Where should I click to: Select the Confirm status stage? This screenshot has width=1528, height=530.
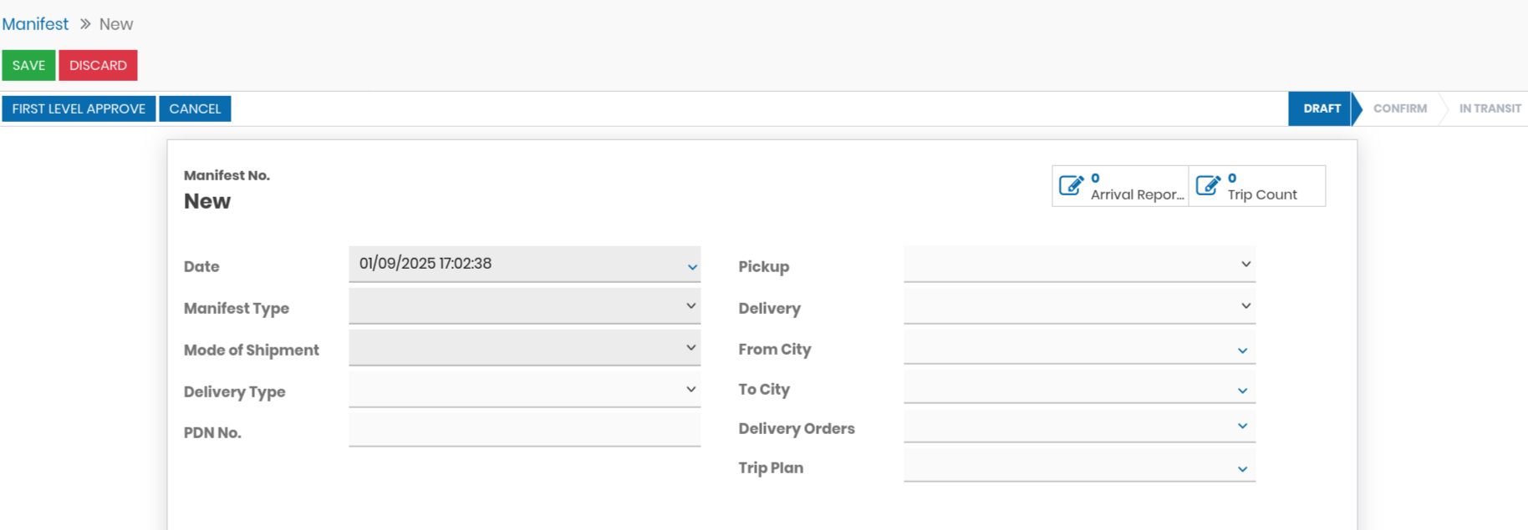[1399, 109]
